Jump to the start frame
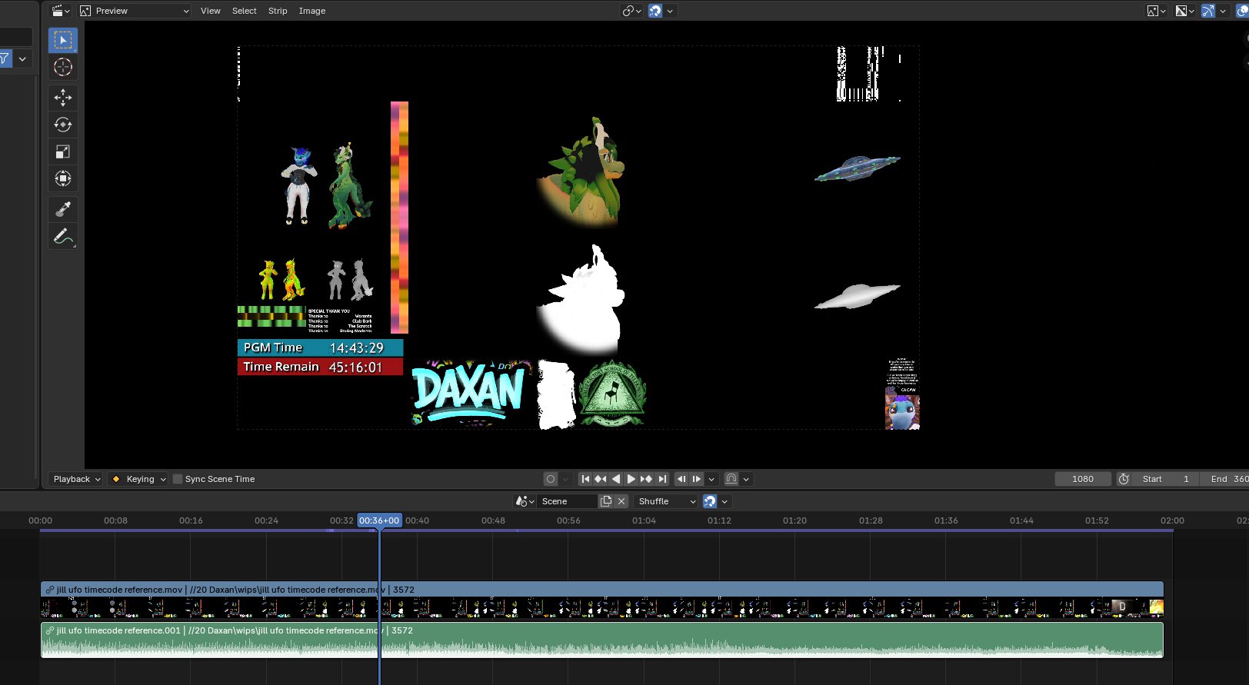Viewport: 1249px width, 685px height. coord(585,479)
